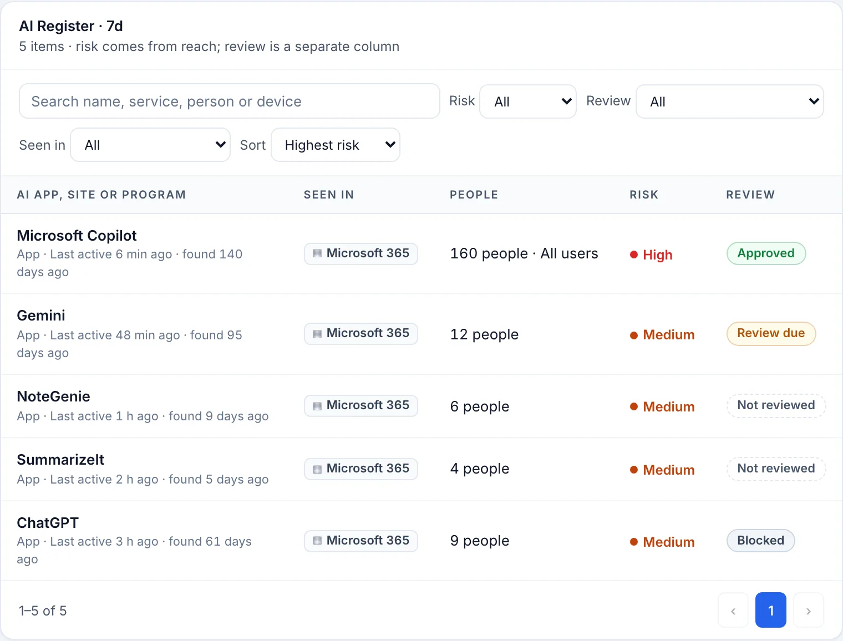This screenshot has height=641, width=843.
Task: Click the 1–5 of 5 results count
Action: coord(43,611)
